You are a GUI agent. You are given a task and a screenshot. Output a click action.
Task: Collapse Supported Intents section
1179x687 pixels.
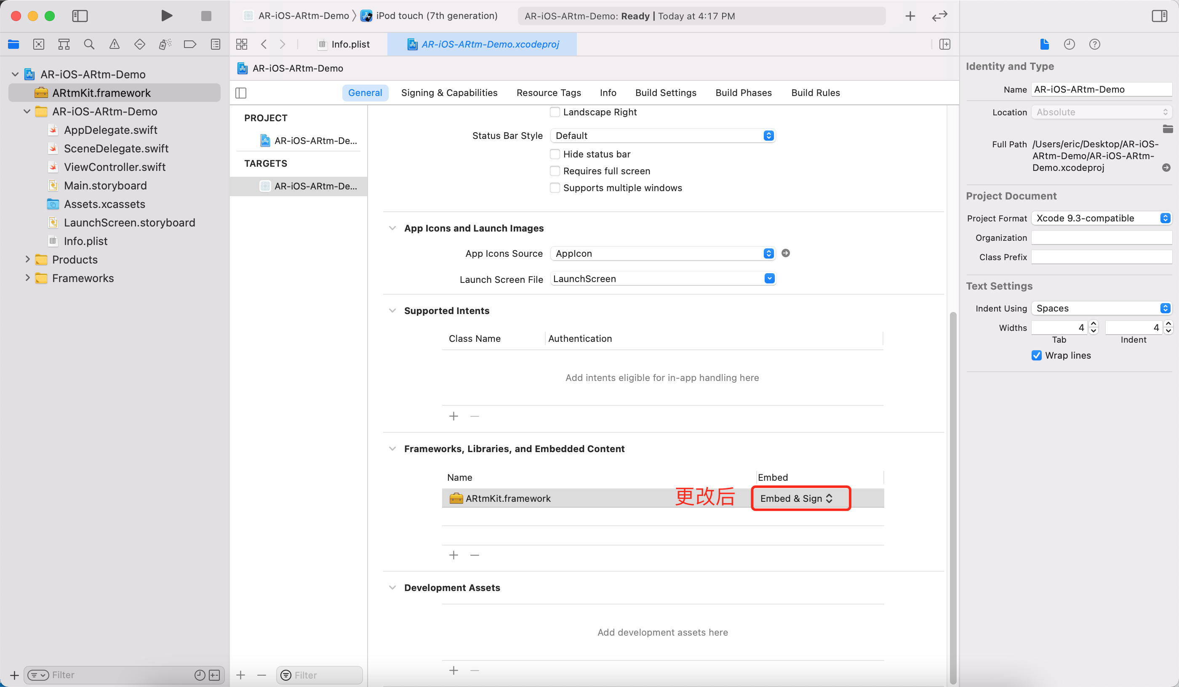click(x=392, y=311)
